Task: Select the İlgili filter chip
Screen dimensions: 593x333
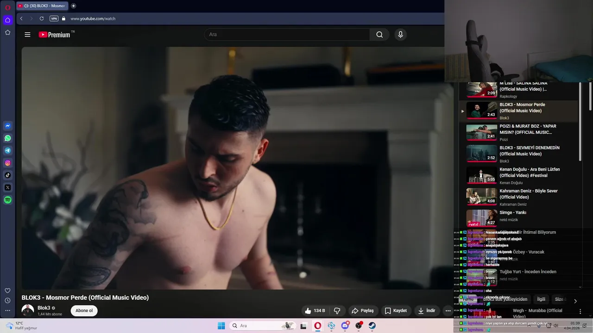Action: (x=541, y=299)
